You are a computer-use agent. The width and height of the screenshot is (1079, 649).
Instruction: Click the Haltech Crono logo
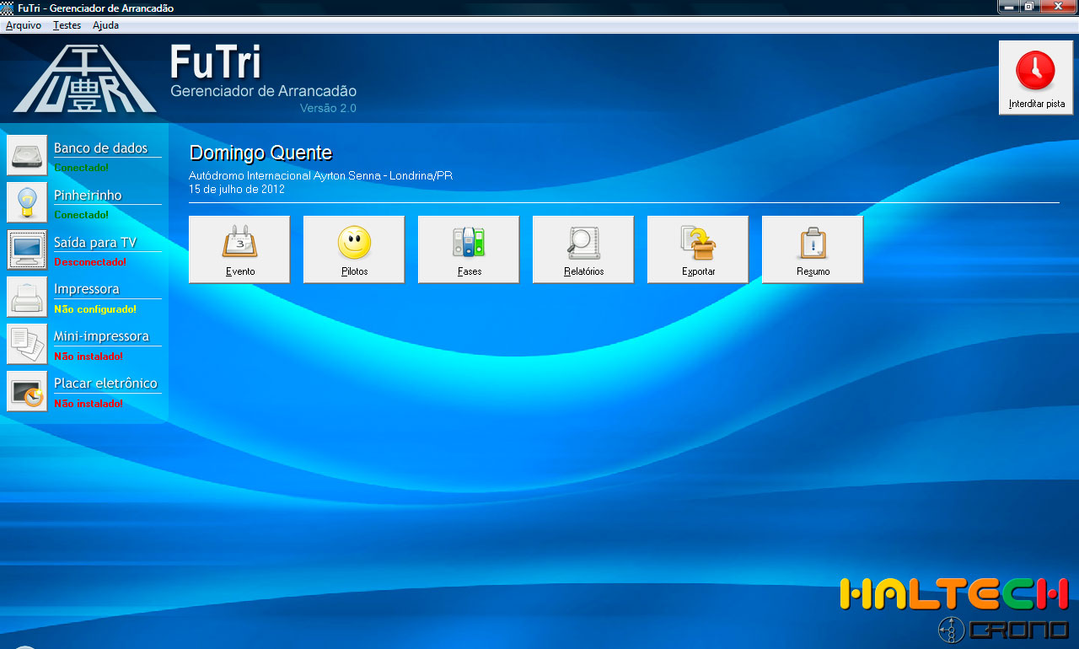(954, 609)
